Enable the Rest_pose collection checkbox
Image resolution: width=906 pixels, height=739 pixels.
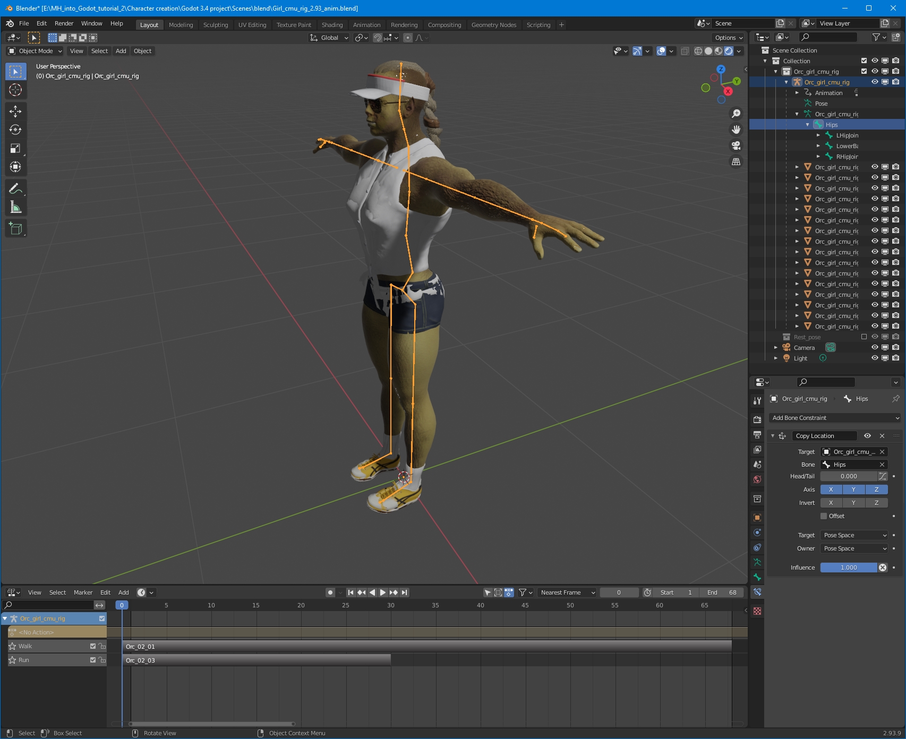click(864, 337)
